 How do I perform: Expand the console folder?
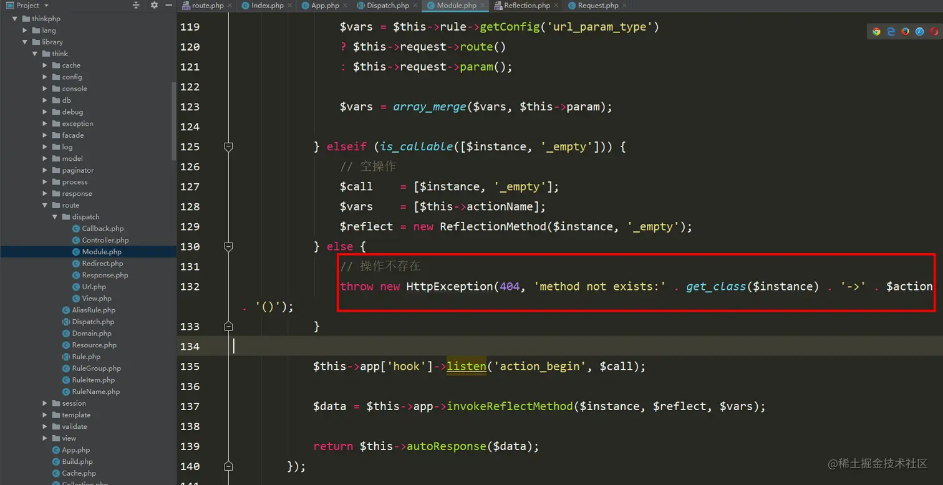45,89
